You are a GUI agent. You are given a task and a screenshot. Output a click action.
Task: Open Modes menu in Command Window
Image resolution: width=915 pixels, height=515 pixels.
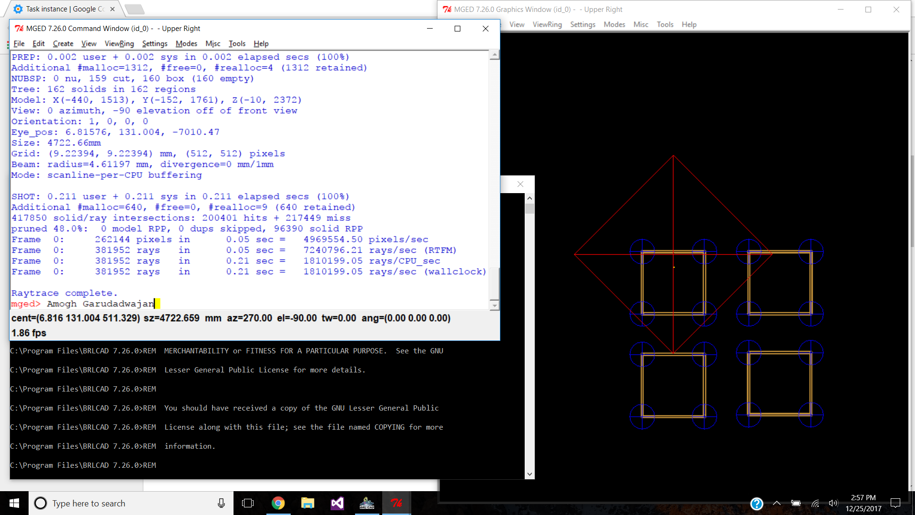pos(186,43)
